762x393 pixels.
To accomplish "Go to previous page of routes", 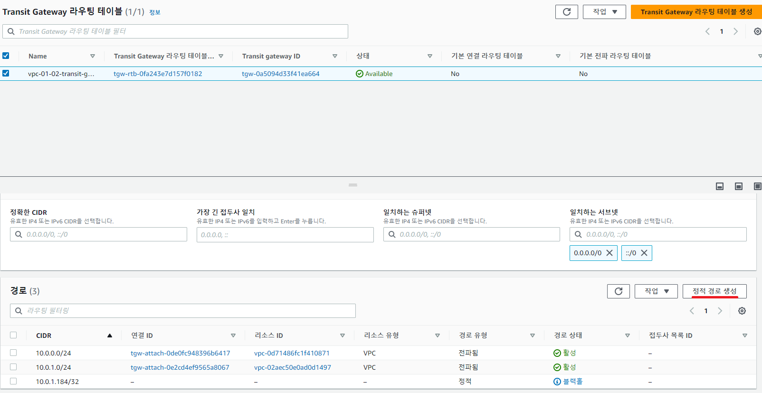I will (692, 311).
